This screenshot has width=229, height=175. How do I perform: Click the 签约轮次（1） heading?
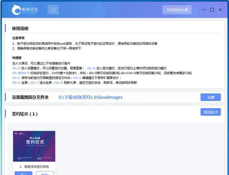pyautogui.click(x=25, y=114)
